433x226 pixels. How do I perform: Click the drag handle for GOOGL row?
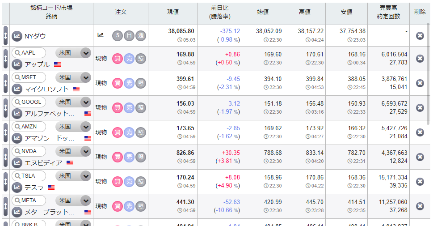pos(5,107)
